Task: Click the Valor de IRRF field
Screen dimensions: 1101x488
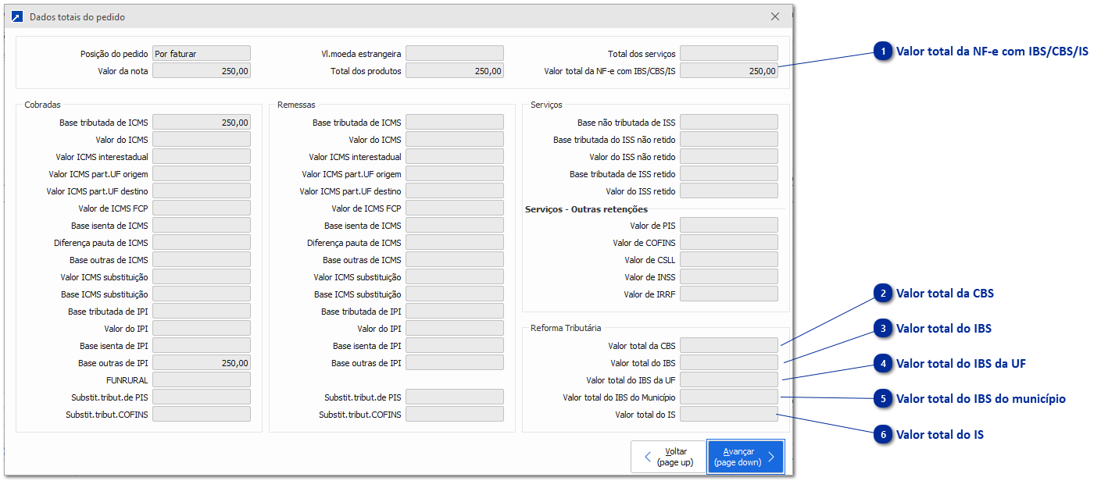Action: click(x=729, y=294)
